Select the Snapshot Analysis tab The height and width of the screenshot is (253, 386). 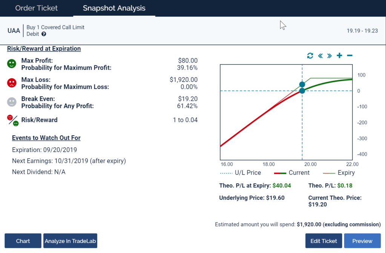pos(114,8)
